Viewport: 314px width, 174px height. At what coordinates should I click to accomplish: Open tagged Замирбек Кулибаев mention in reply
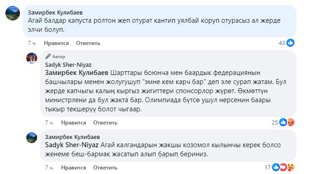77,73
